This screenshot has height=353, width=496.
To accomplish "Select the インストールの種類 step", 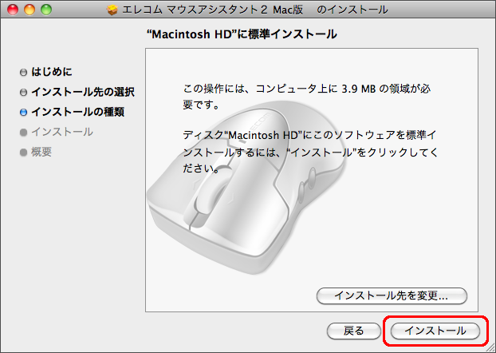I will (78, 112).
